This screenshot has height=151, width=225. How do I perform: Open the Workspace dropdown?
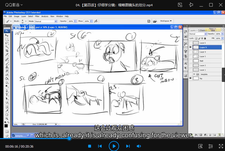click(x=166, y=21)
